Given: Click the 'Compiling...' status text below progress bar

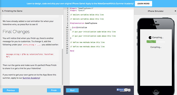Looking at the screenshot, I should coord(156,47).
